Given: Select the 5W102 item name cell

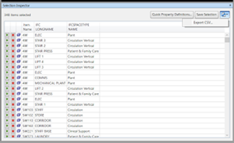Looking at the screenshot, I should pyautogui.click(x=28, y=115).
